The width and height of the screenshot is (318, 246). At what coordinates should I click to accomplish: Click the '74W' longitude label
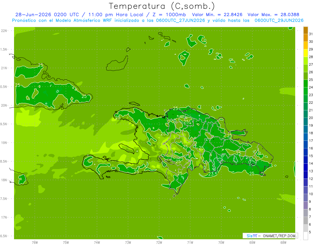tap(97, 243)
